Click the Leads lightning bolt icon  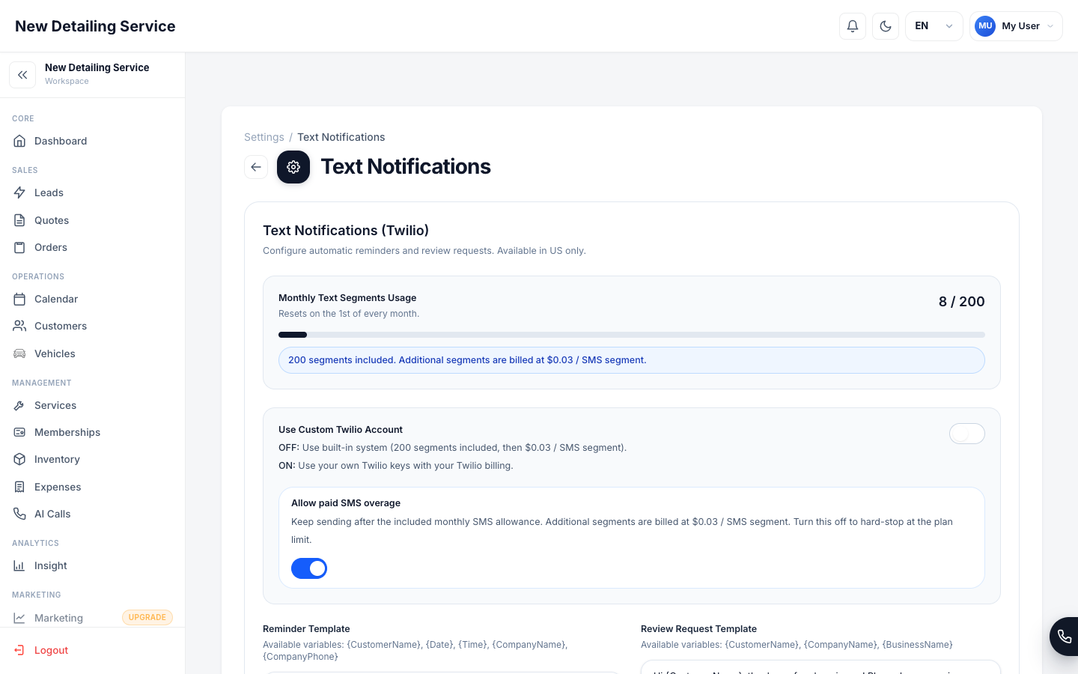click(x=19, y=192)
